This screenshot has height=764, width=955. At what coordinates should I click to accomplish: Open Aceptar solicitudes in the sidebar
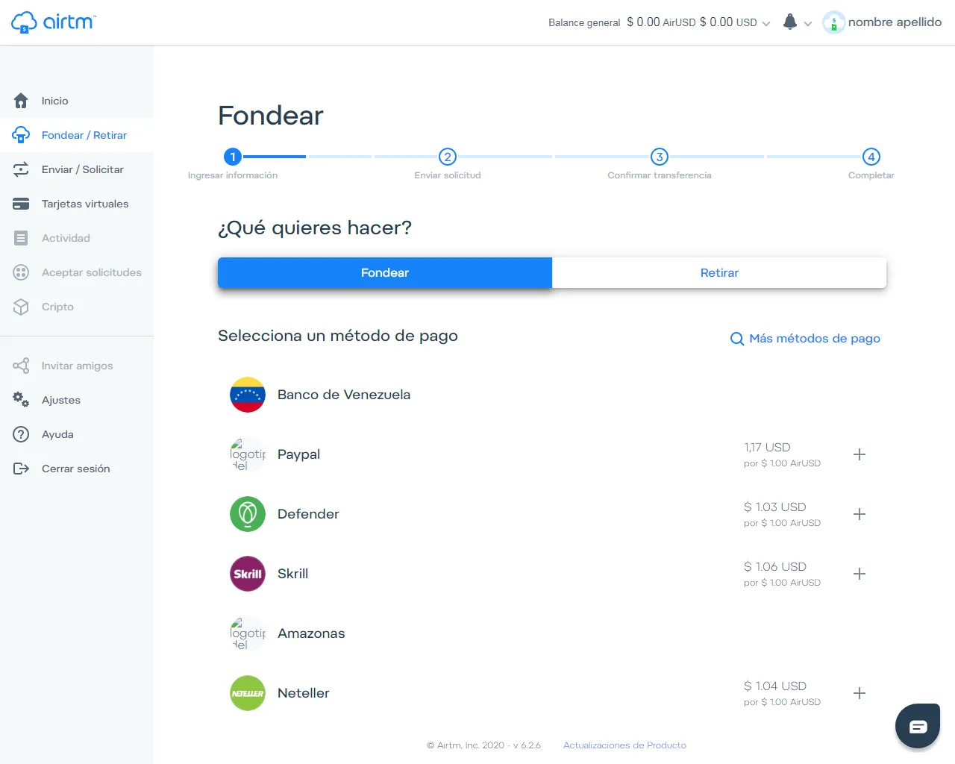click(77, 272)
